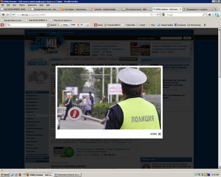
Task: Click the page scrollbar down arrow
Action: 219,167
